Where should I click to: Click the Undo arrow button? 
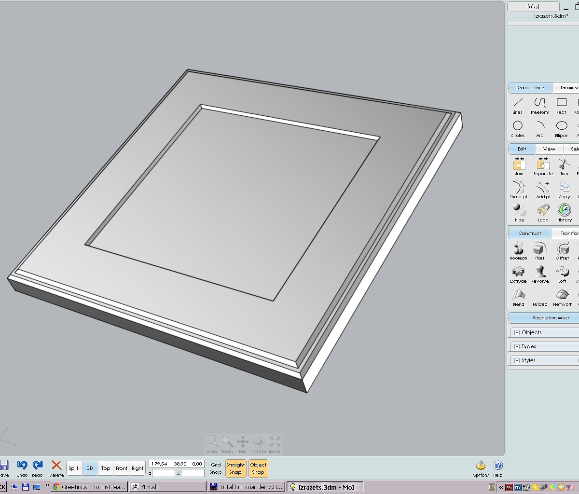(22, 468)
